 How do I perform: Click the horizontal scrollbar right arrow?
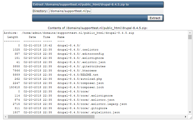click(x=185, y=117)
